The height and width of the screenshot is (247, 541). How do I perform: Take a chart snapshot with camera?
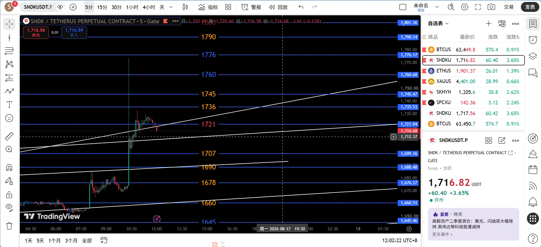[x=491, y=7]
